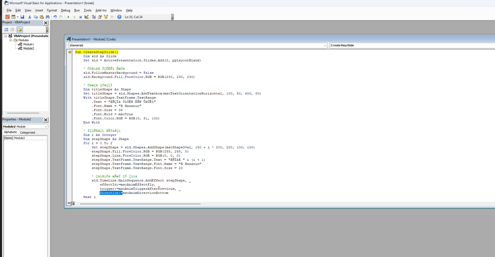
Task: Click the Find binoculars icon
Action: (x=47, y=17)
